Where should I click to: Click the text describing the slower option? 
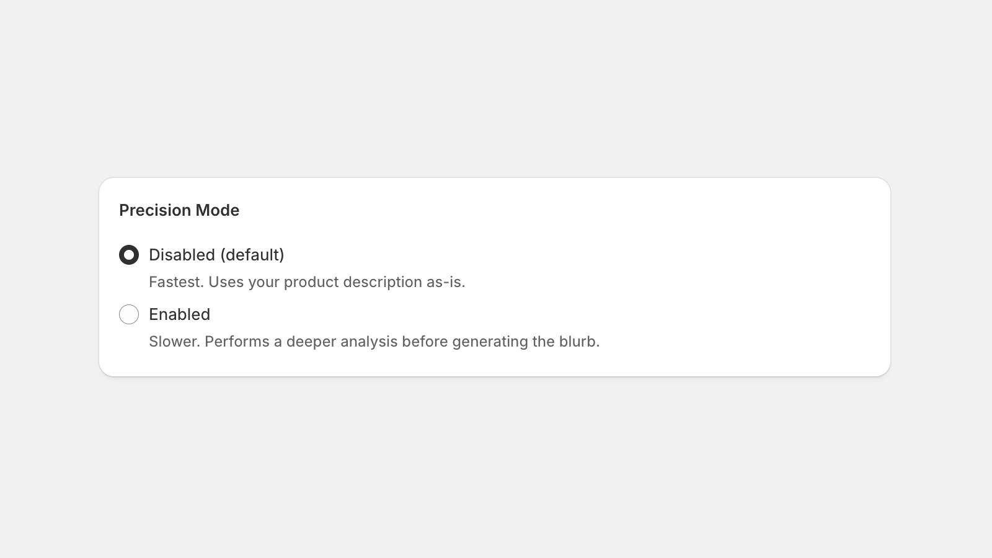coord(374,341)
